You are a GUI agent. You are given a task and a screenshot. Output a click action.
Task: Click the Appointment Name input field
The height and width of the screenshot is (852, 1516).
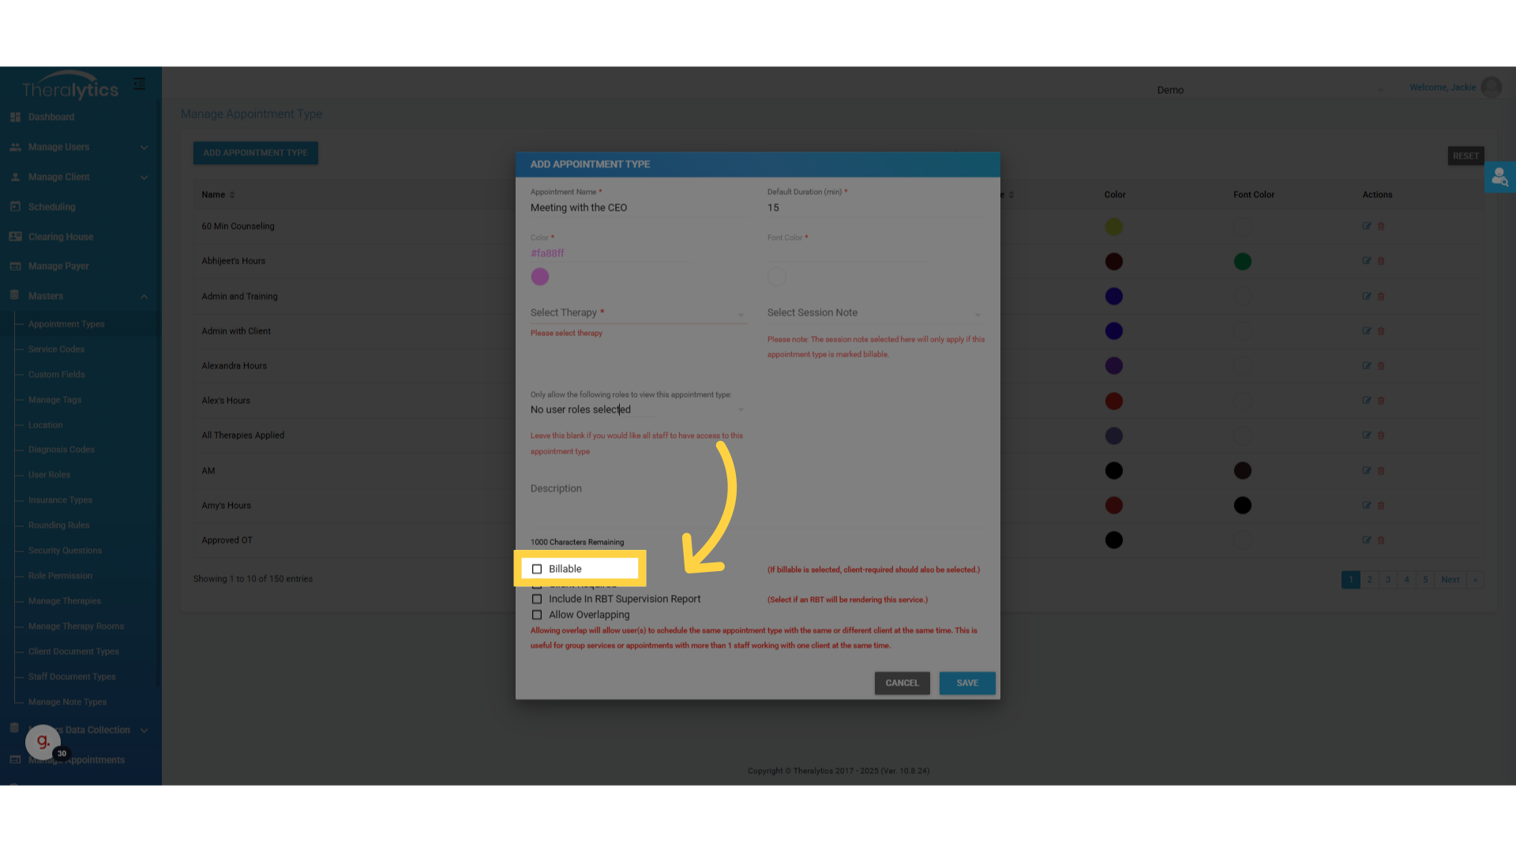coord(637,208)
